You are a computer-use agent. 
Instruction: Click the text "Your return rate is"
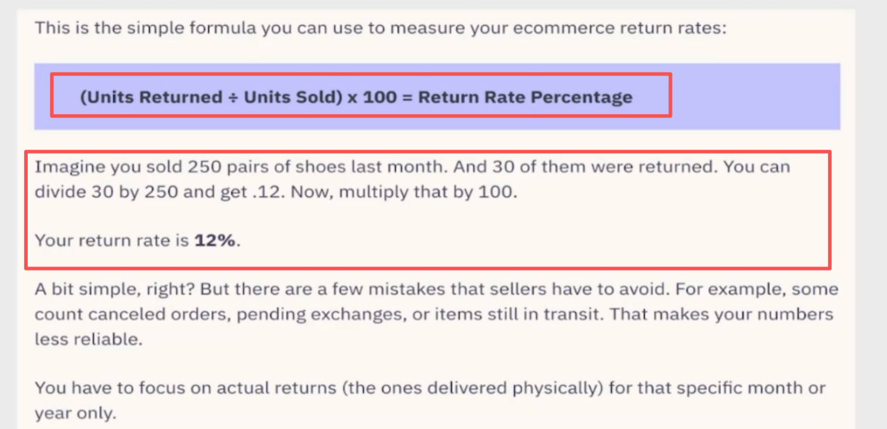click(x=112, y=241)
